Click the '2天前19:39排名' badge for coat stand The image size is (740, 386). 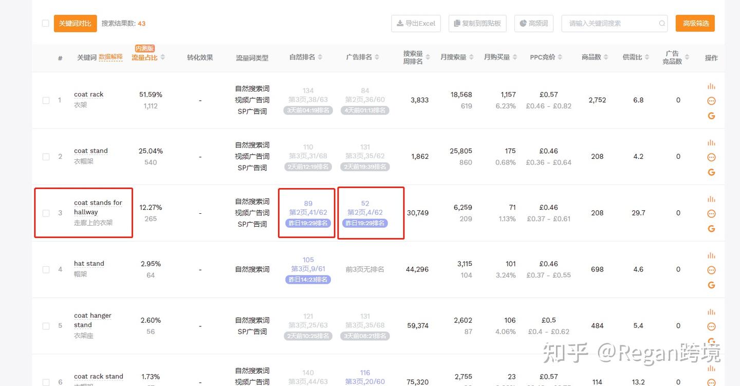click(x=365, y=167)
